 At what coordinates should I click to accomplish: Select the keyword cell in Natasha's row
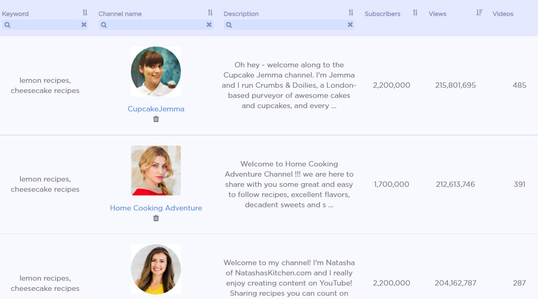point(45,283)
